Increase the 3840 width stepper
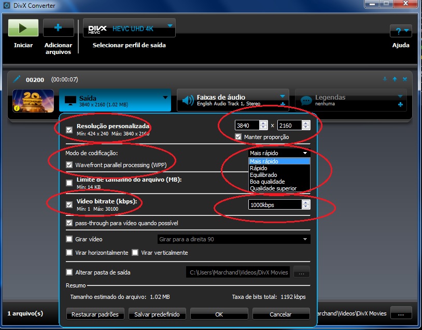This screenshot has width=422, height=330. pos(263,123)
